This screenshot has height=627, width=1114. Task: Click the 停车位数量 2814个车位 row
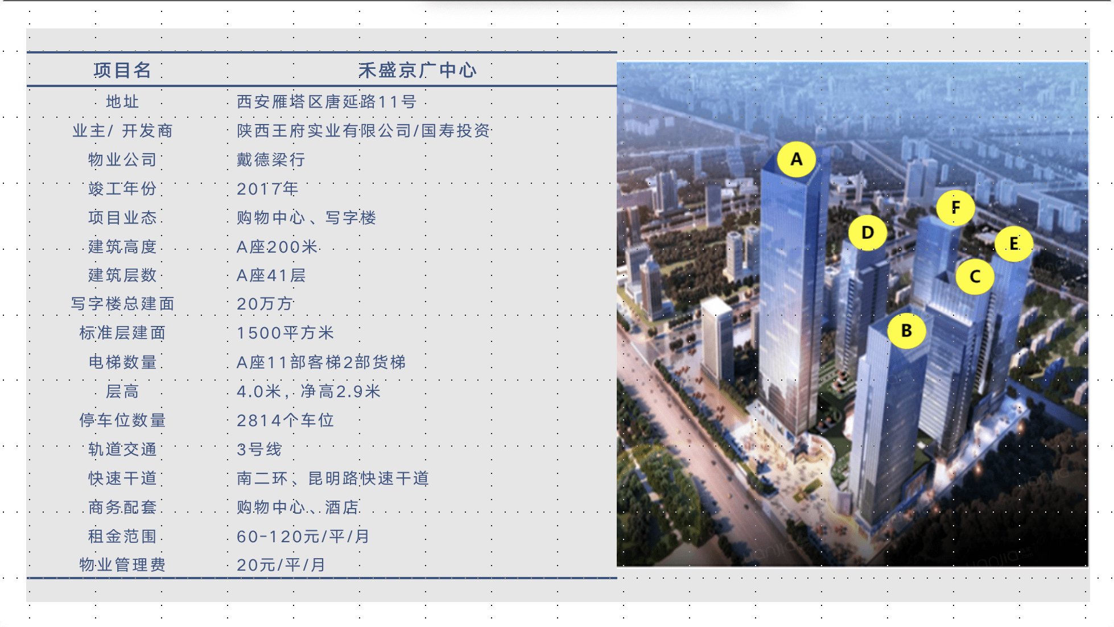click(286, 420)
